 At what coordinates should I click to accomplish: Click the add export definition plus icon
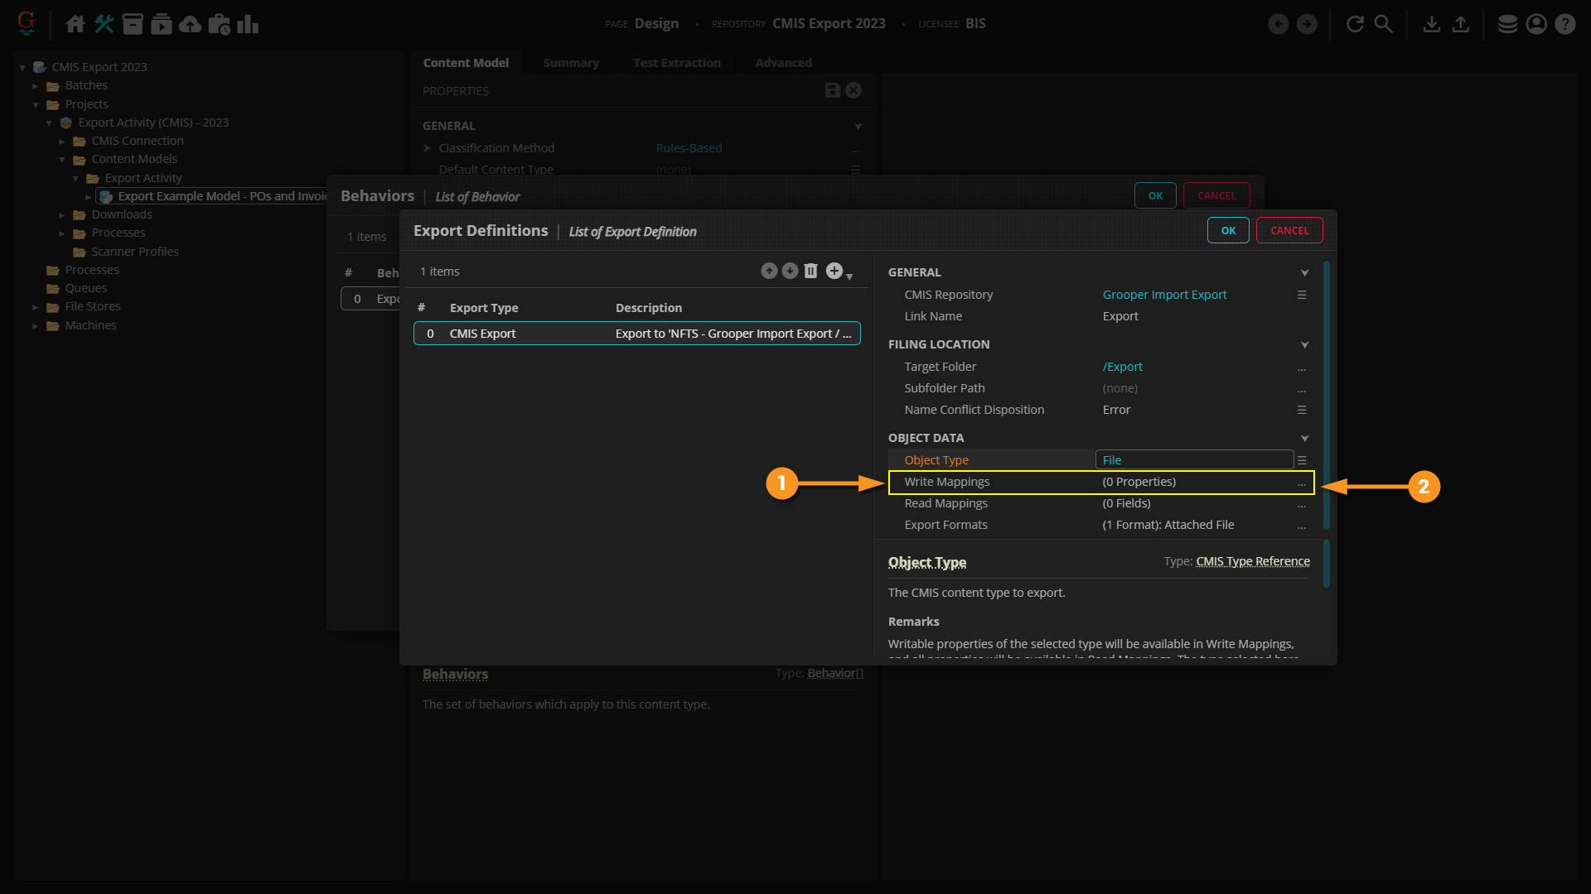834,271
